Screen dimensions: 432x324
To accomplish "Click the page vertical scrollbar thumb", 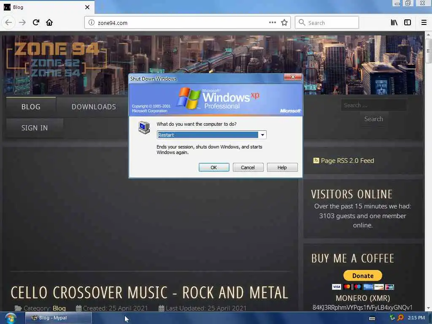I will click(428, 51).
